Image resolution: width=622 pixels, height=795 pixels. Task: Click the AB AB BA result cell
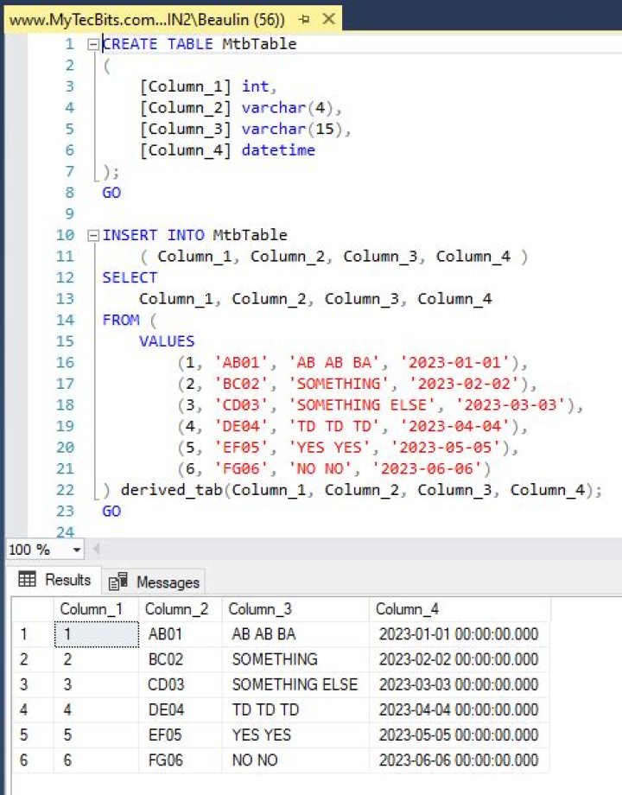click(x=295, y=634)
